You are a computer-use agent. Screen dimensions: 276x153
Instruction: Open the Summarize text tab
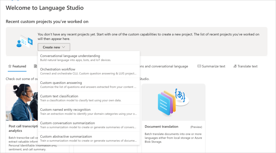[211, 66]
